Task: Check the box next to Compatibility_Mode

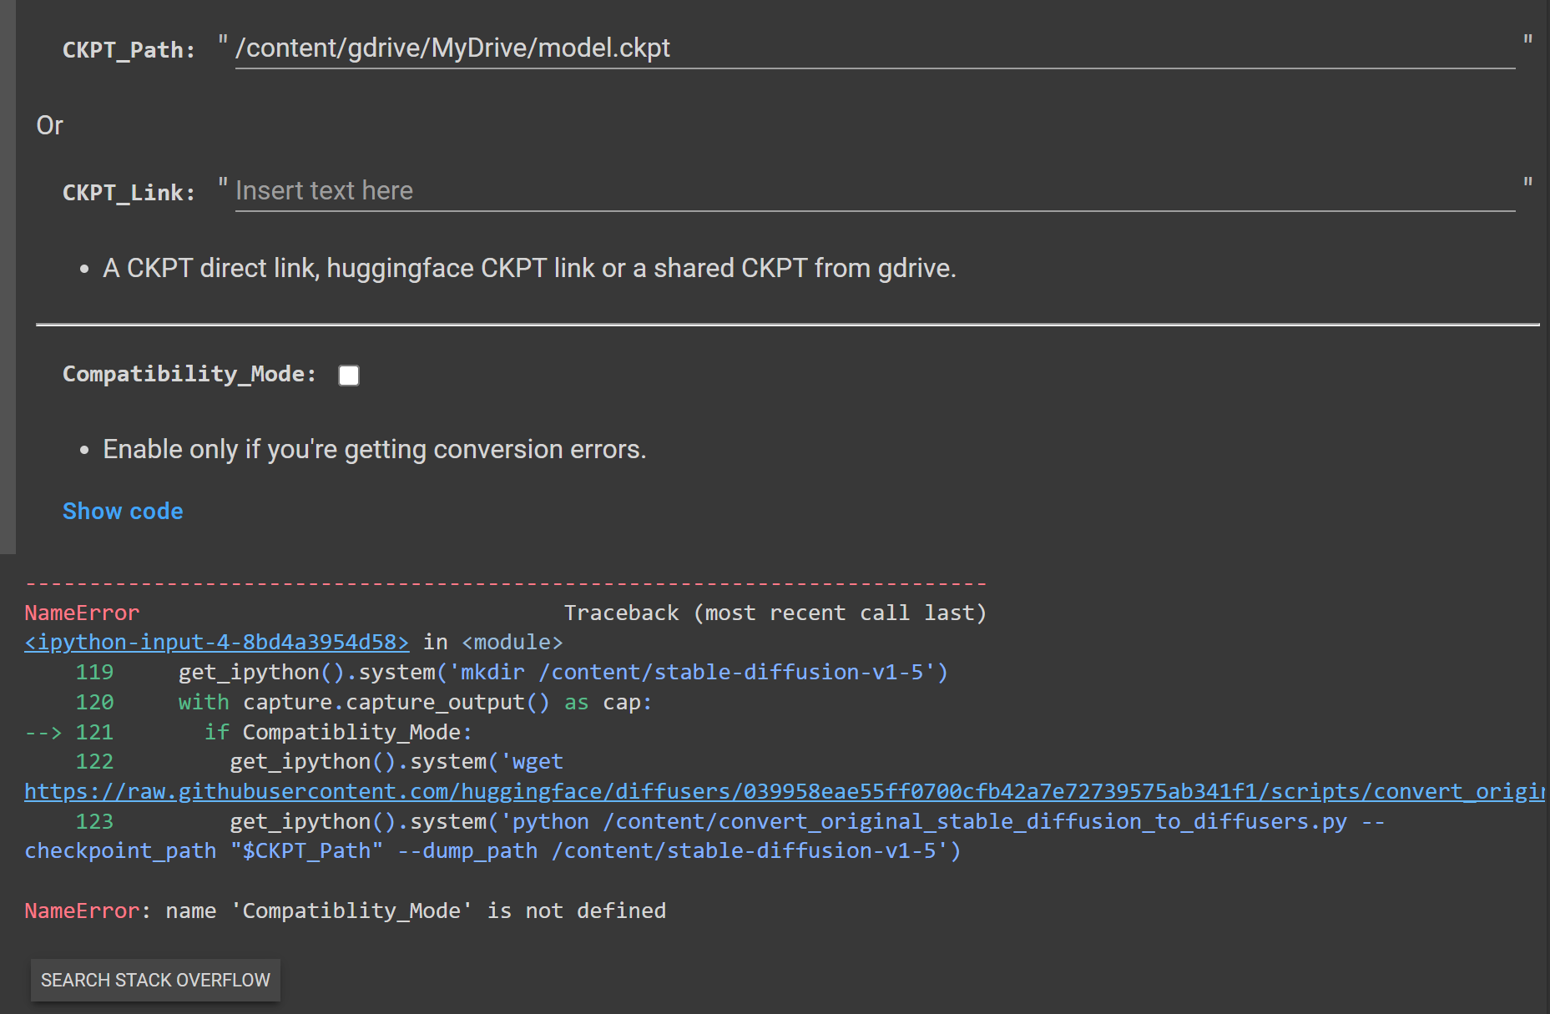Action: 348,375
